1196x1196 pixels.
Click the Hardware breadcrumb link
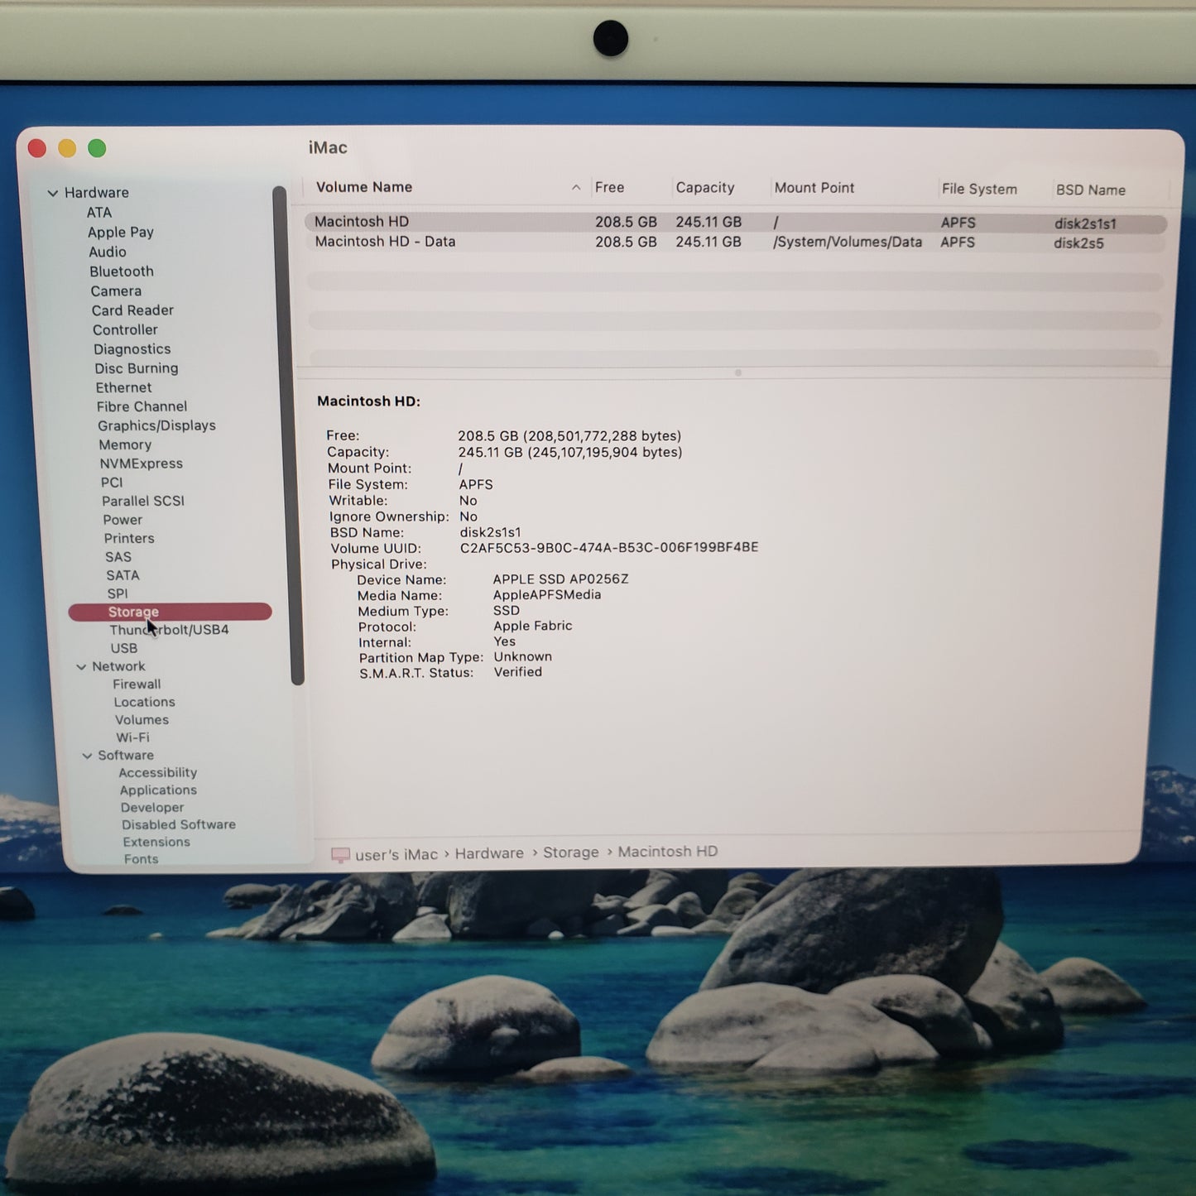(x=489, y=853)
